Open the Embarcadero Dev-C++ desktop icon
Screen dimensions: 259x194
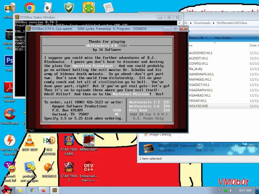(89, 167)
